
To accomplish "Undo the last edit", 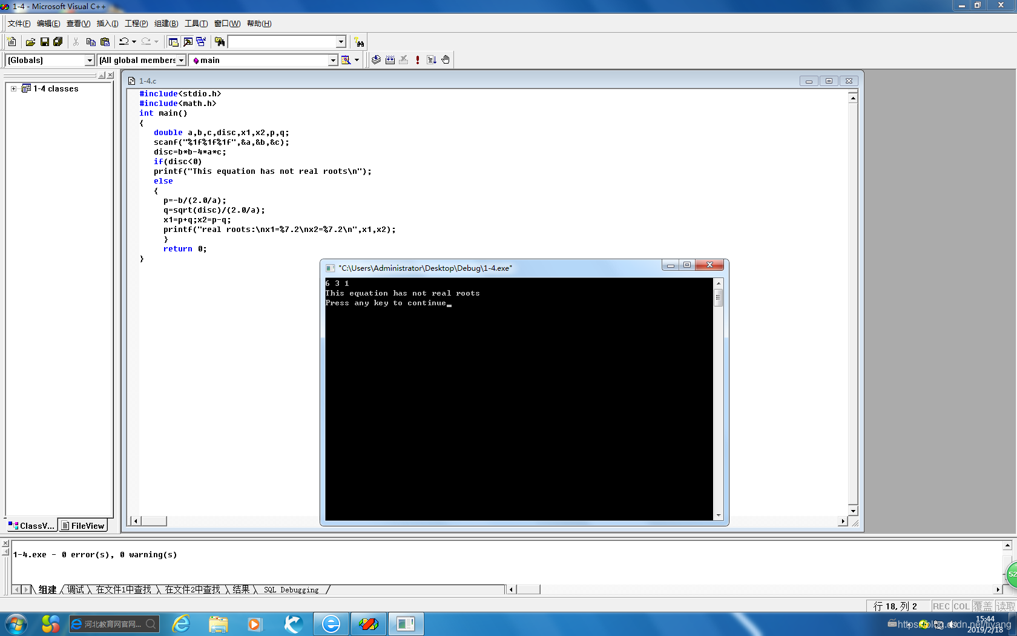I will (123, 42).
